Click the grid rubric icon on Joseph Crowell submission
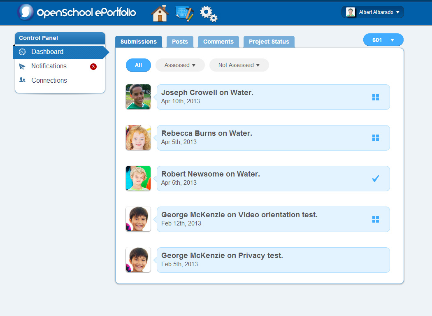Viewport: 432px width, 316px height. [376, 97]
